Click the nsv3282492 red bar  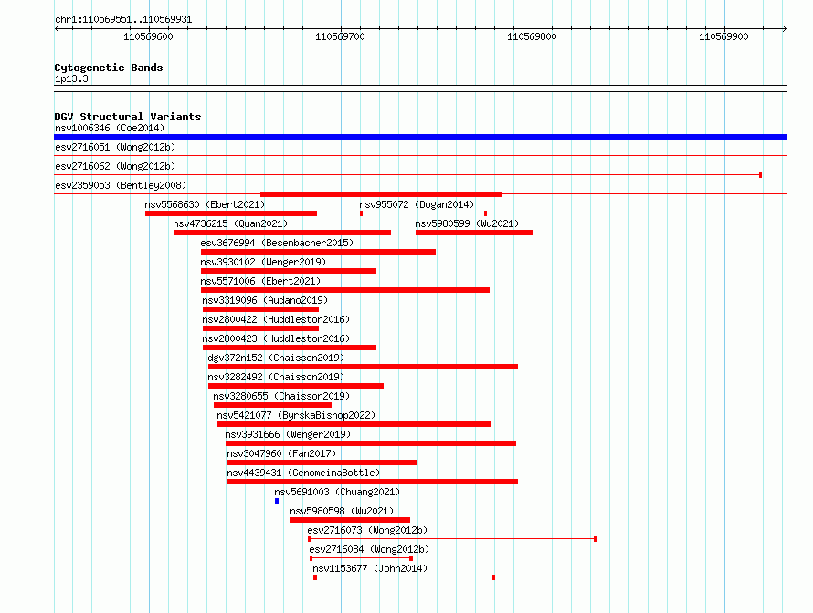pyautogui.click(x=296, y=386)
